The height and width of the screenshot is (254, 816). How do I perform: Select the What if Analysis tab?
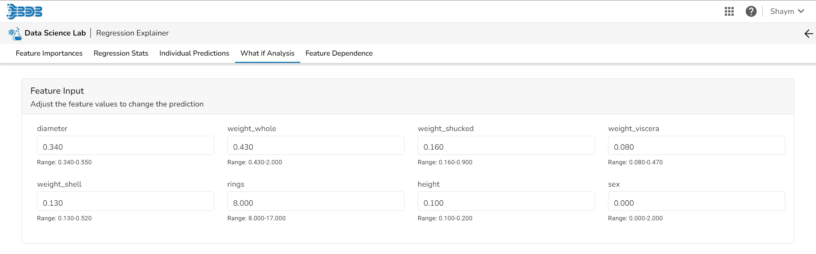[267, 53]
